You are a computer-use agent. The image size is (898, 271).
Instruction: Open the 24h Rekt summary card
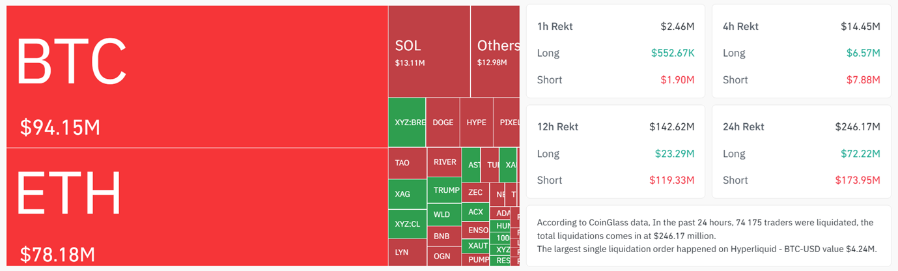click(x=801, y=152)
